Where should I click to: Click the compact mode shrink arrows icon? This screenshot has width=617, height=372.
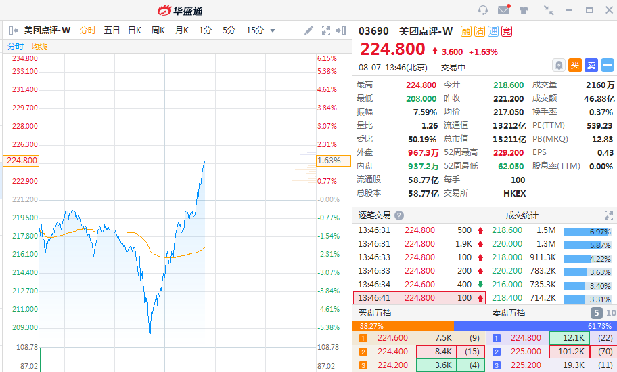(549, 10)
